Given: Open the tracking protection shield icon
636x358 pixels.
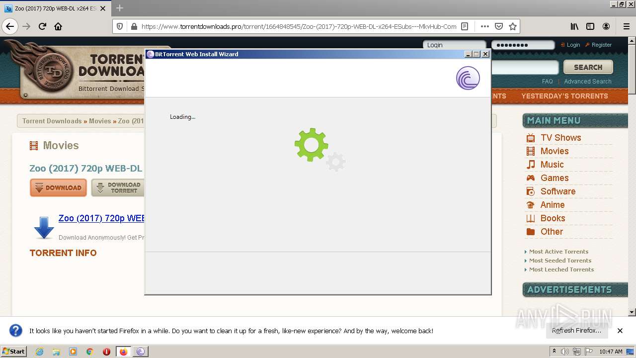Looking at the screenshot, I should [119, 26].
